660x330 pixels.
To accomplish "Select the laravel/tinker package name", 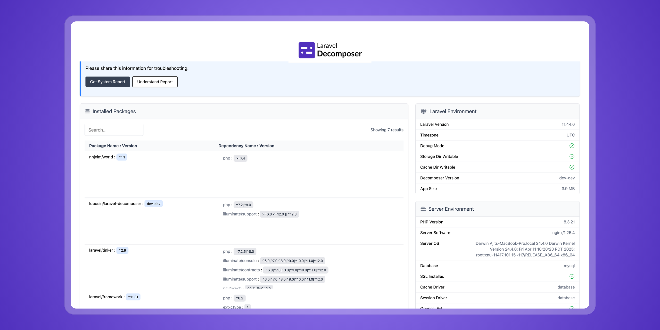I will click(x=101, y=250).
